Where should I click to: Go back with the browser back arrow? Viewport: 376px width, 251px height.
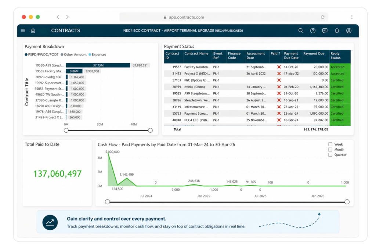(x=58, y=17)
